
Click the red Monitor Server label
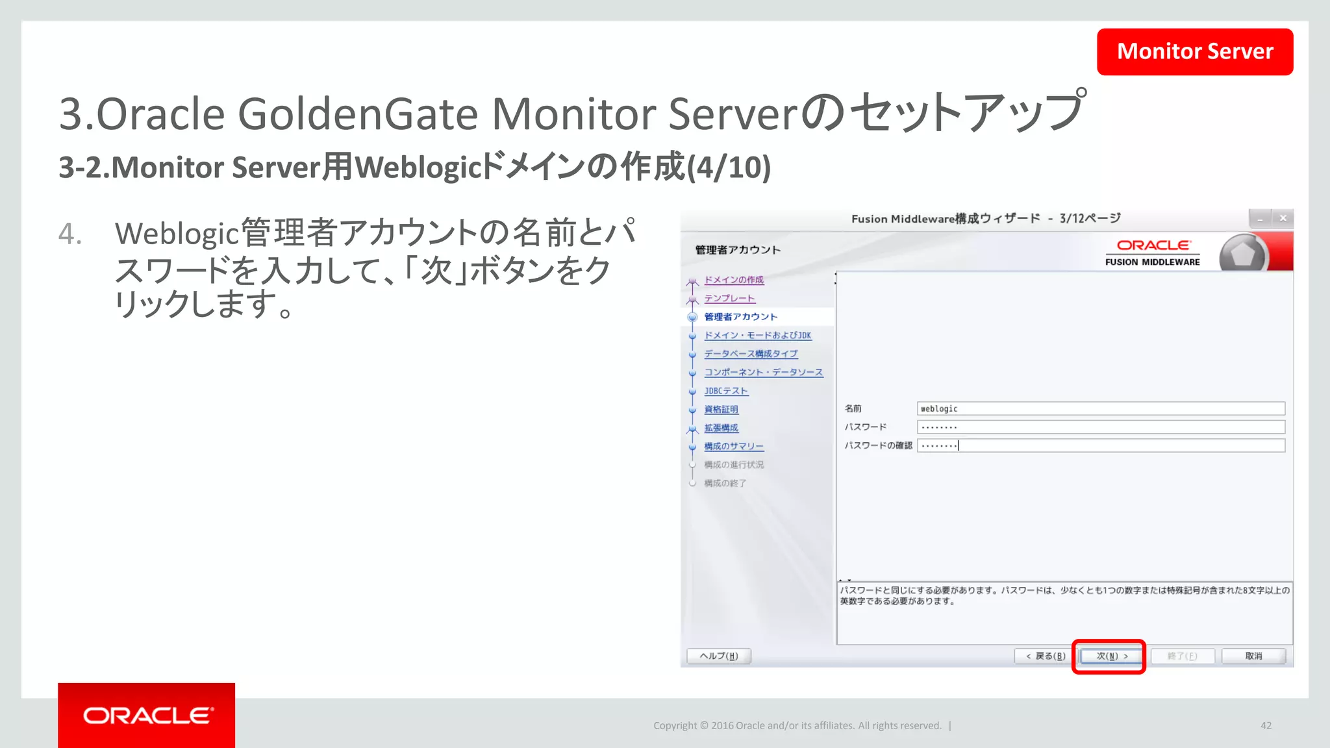tap(1195, 51)
